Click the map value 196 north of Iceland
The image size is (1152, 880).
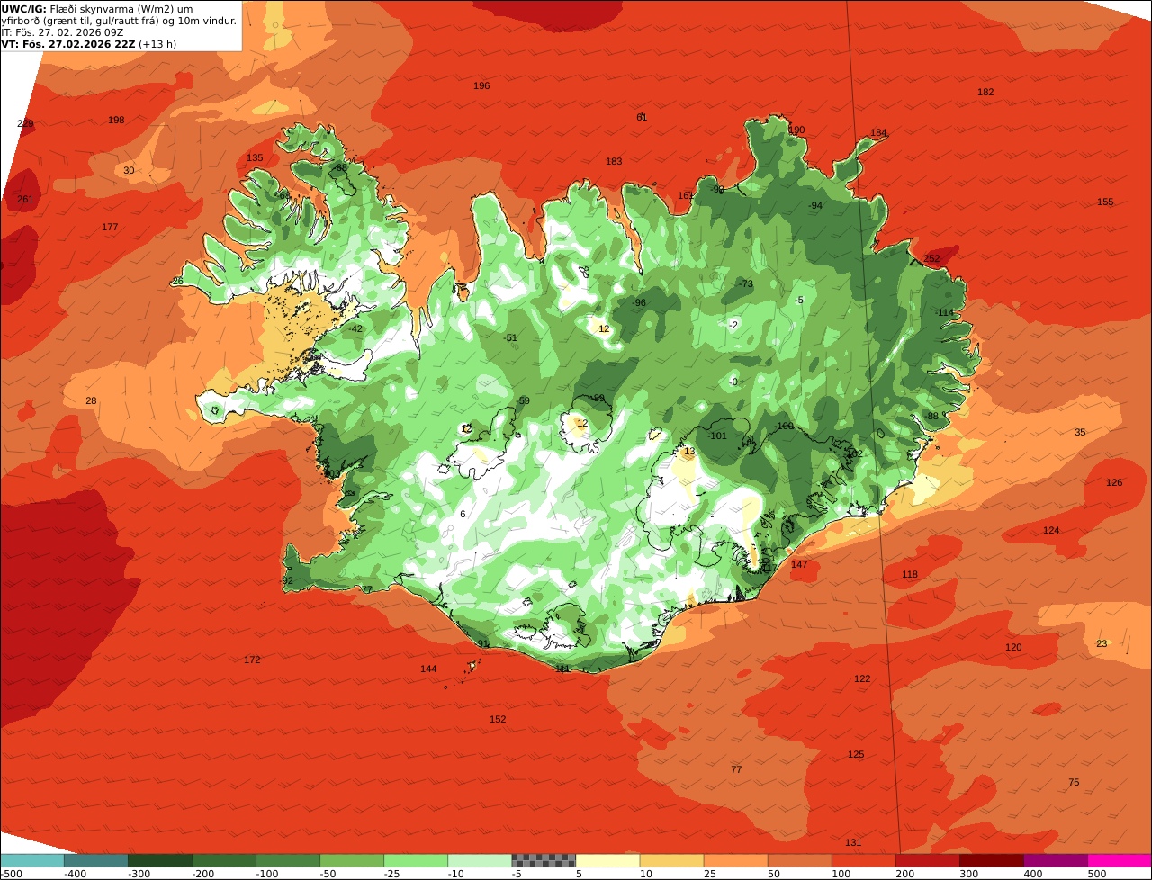[481, 85]
